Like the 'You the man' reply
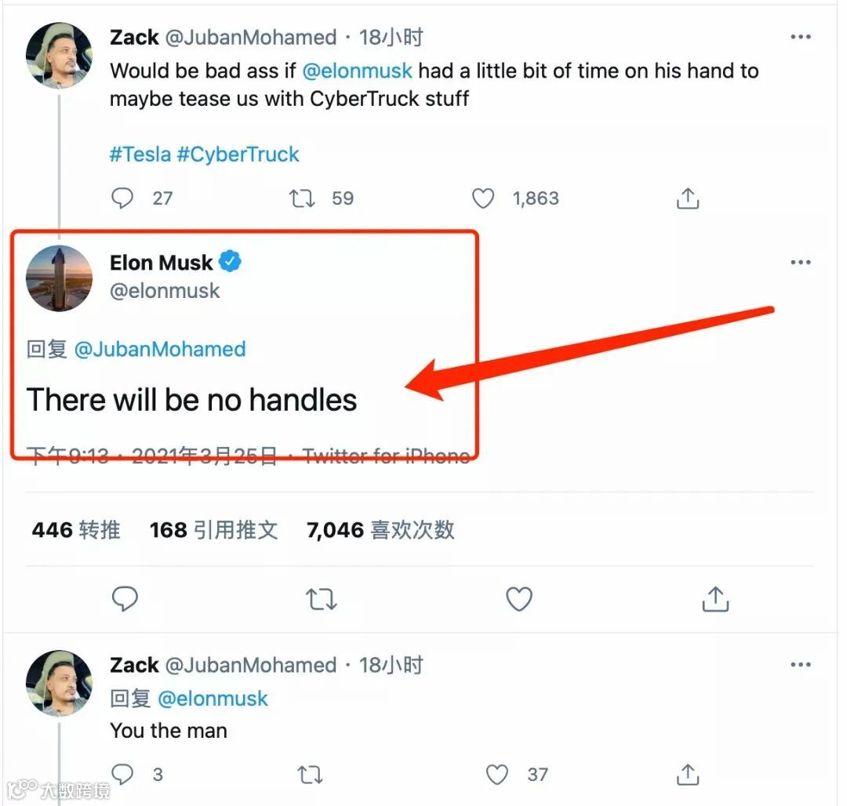This screenshot has height=806, width=847. (497, 775)
